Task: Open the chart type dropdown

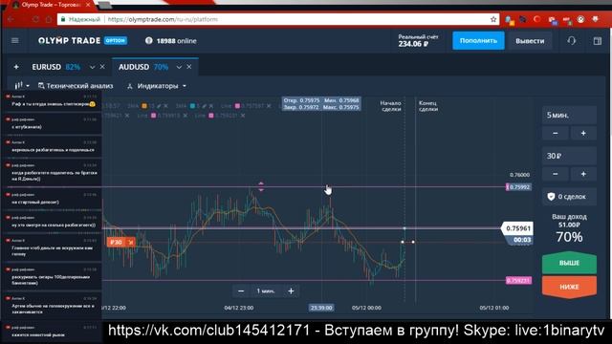Action: tap(22, 85)
